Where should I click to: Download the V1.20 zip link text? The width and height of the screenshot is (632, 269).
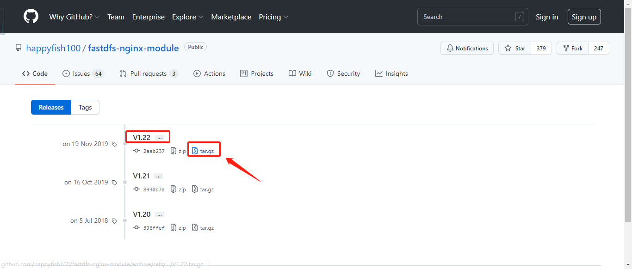(x=182, y=228)
